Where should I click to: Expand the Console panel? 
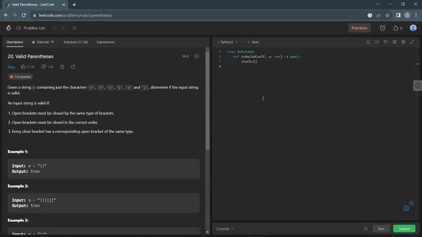pyautogui.click(x=225, y=228)
